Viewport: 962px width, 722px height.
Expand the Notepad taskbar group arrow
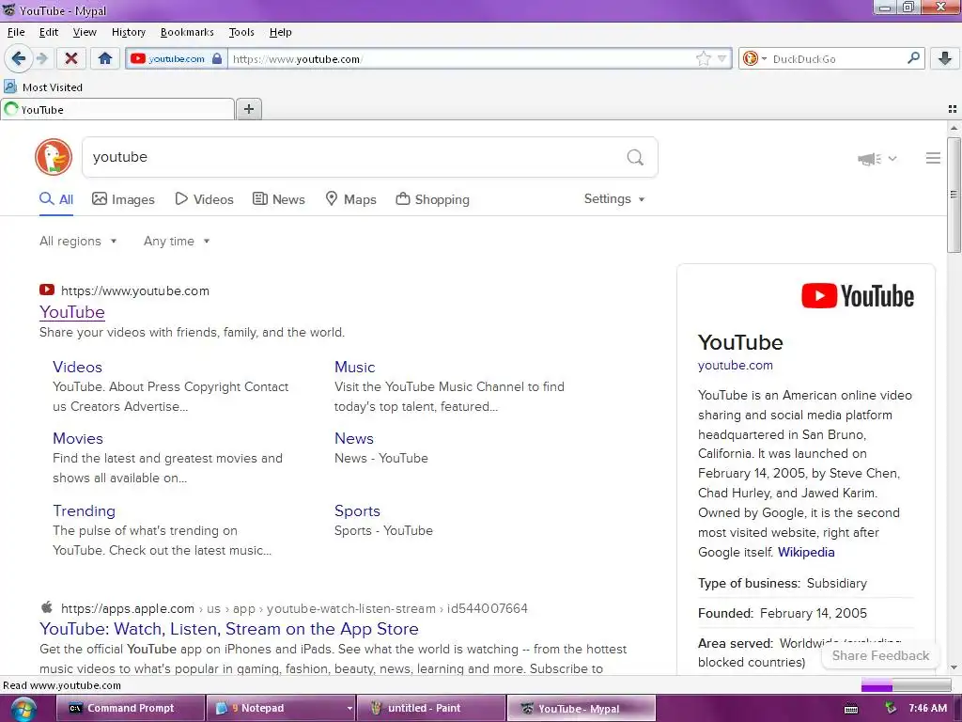[349, 708]
